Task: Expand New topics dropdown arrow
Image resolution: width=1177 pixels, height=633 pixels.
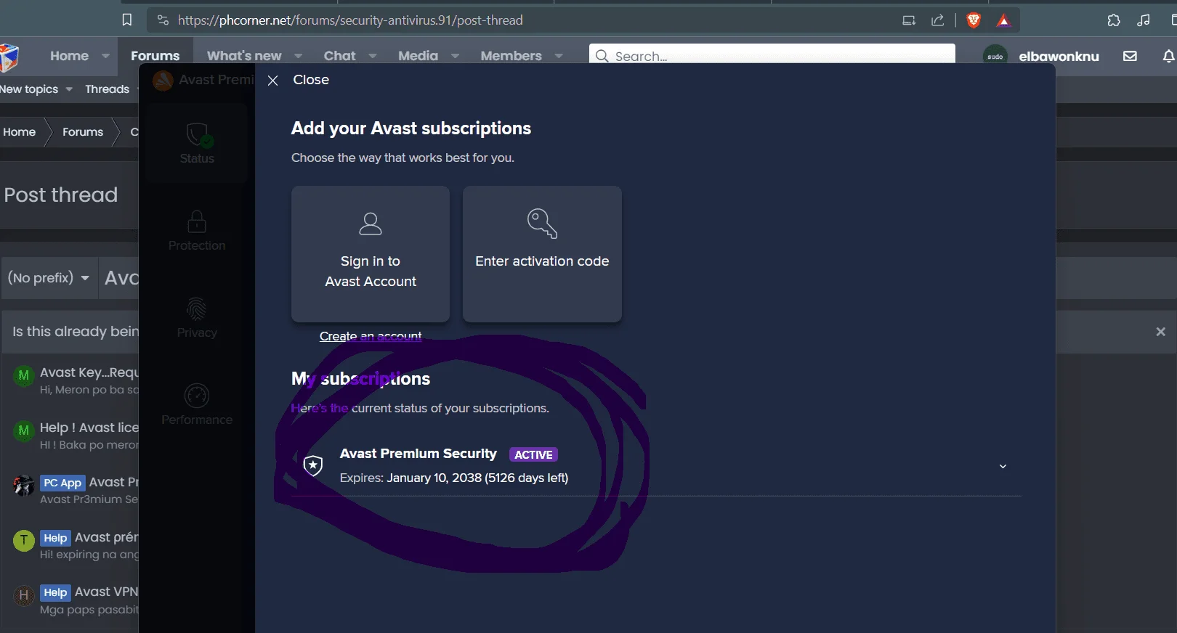Action: coord(69,89)
